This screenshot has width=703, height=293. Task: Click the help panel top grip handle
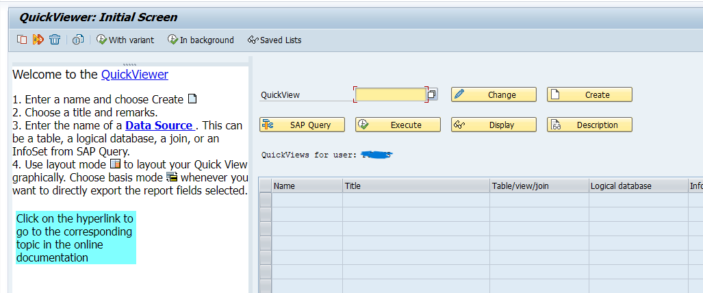(129, 64)
